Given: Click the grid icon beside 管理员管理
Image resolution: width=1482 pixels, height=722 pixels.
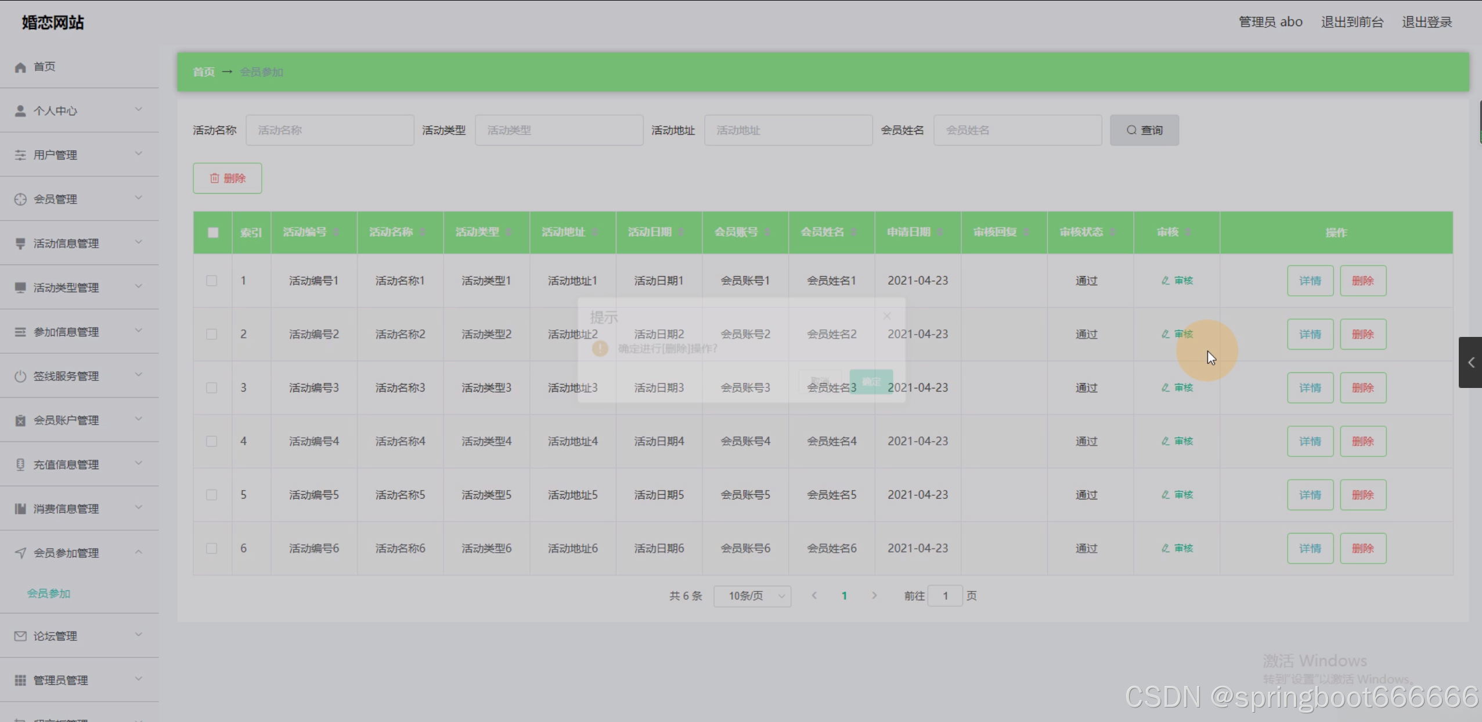Looking at the screenshot, I should click(20, 680).
